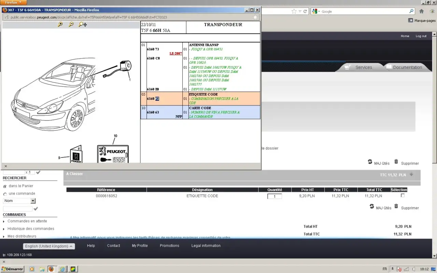Click the MAJ Qtés refresh icon below the table
This screenshot has width=437, height=273.
pyautogui.click(x=372, y=206)
